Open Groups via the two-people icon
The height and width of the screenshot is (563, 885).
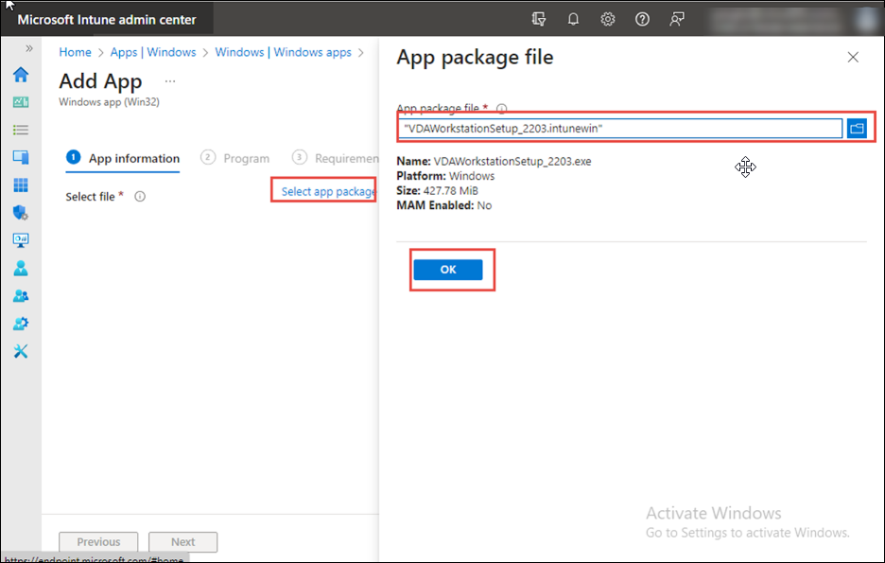21,295
